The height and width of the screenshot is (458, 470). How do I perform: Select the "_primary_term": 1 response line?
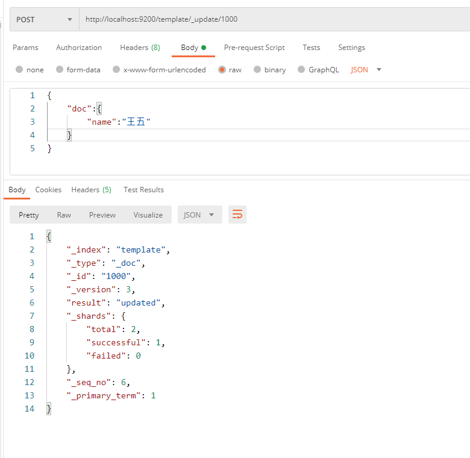pos(111,395)
